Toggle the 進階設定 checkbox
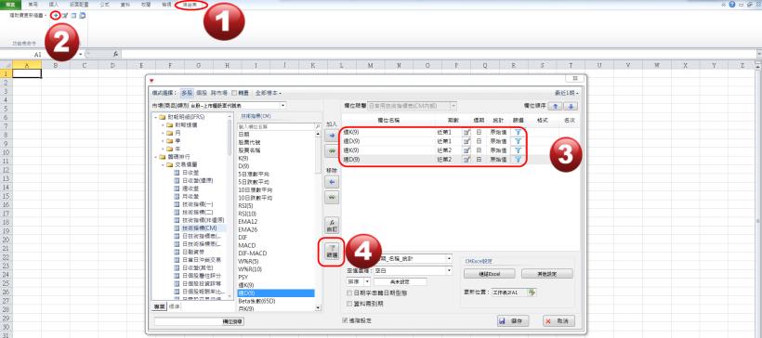This screenshot has width=762, height=338. pos(345,320)
